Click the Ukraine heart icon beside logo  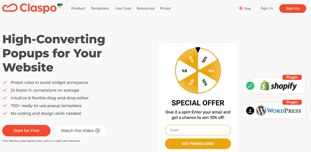(60, 5)
